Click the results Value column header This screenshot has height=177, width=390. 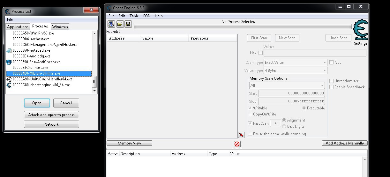coord(164,38)
